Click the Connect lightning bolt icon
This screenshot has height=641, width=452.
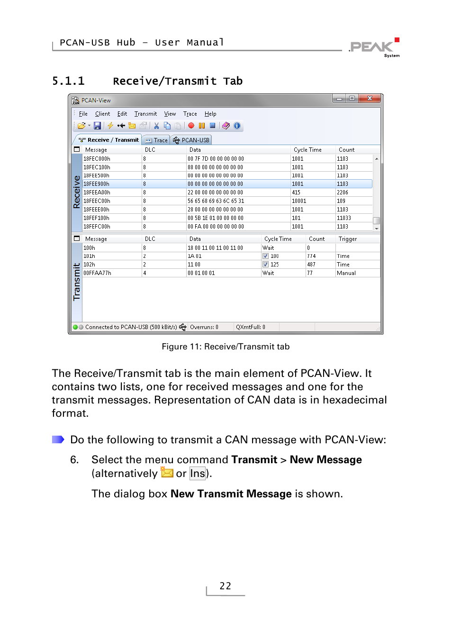tap(110, 126)
